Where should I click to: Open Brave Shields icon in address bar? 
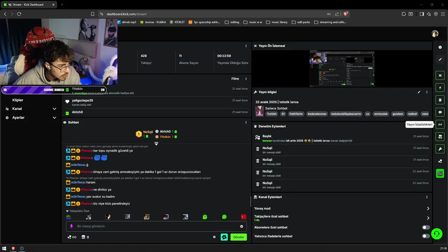pyautogui.click(x=346, y=14)
